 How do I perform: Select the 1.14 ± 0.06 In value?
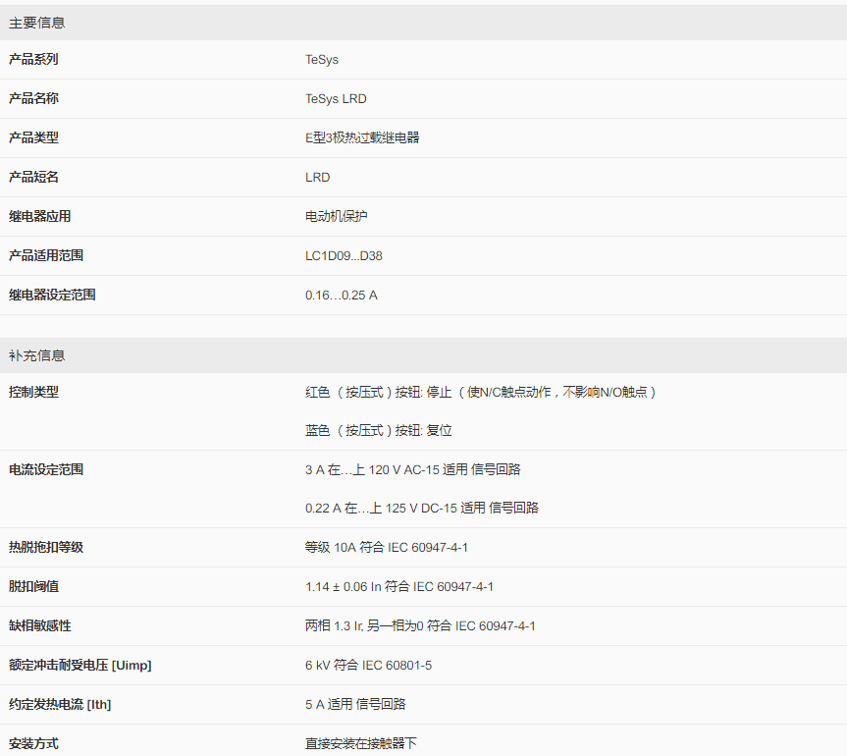[x=399, y=587]
